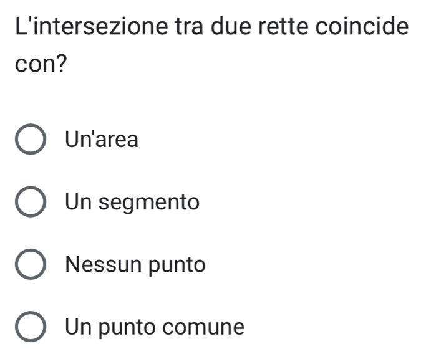The width and height of the screenshot is (421, 354).
Task: Click the "Nessun punto" answer label text
Action: pos(135,265)
